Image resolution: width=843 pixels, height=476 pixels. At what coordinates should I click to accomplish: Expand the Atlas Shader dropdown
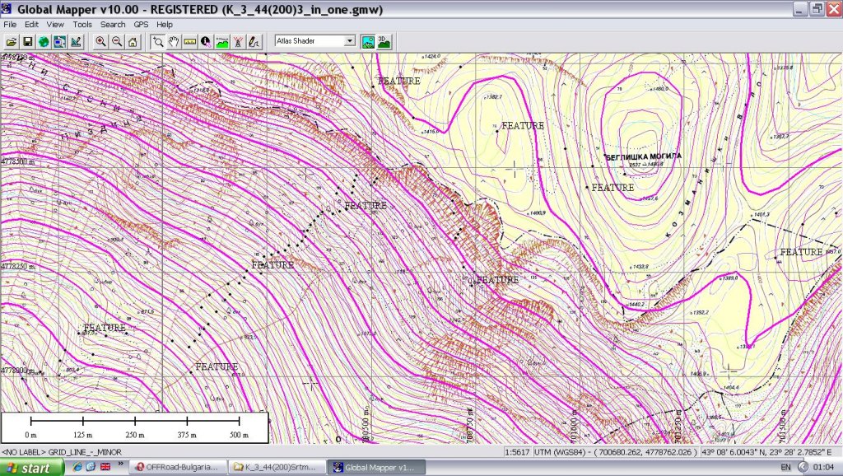[x=350, y=40]
